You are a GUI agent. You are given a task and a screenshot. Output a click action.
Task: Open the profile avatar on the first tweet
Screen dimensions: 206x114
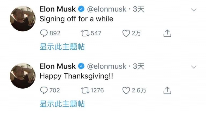tap(23, 18)
